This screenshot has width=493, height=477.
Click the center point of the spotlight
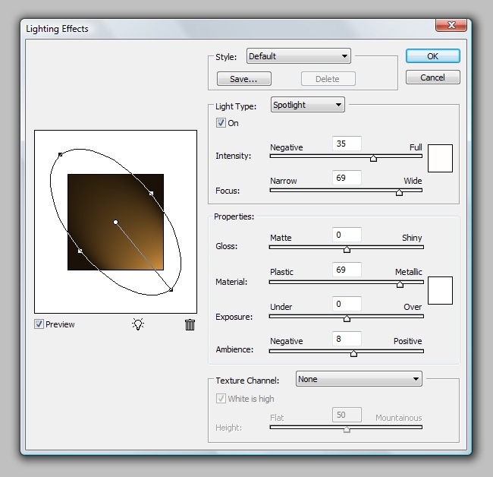115,222
